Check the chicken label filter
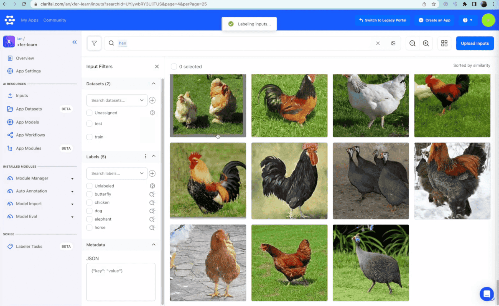 tap(89, 203)
